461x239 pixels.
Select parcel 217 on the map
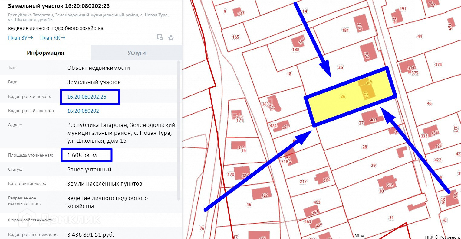coord(303,182)
